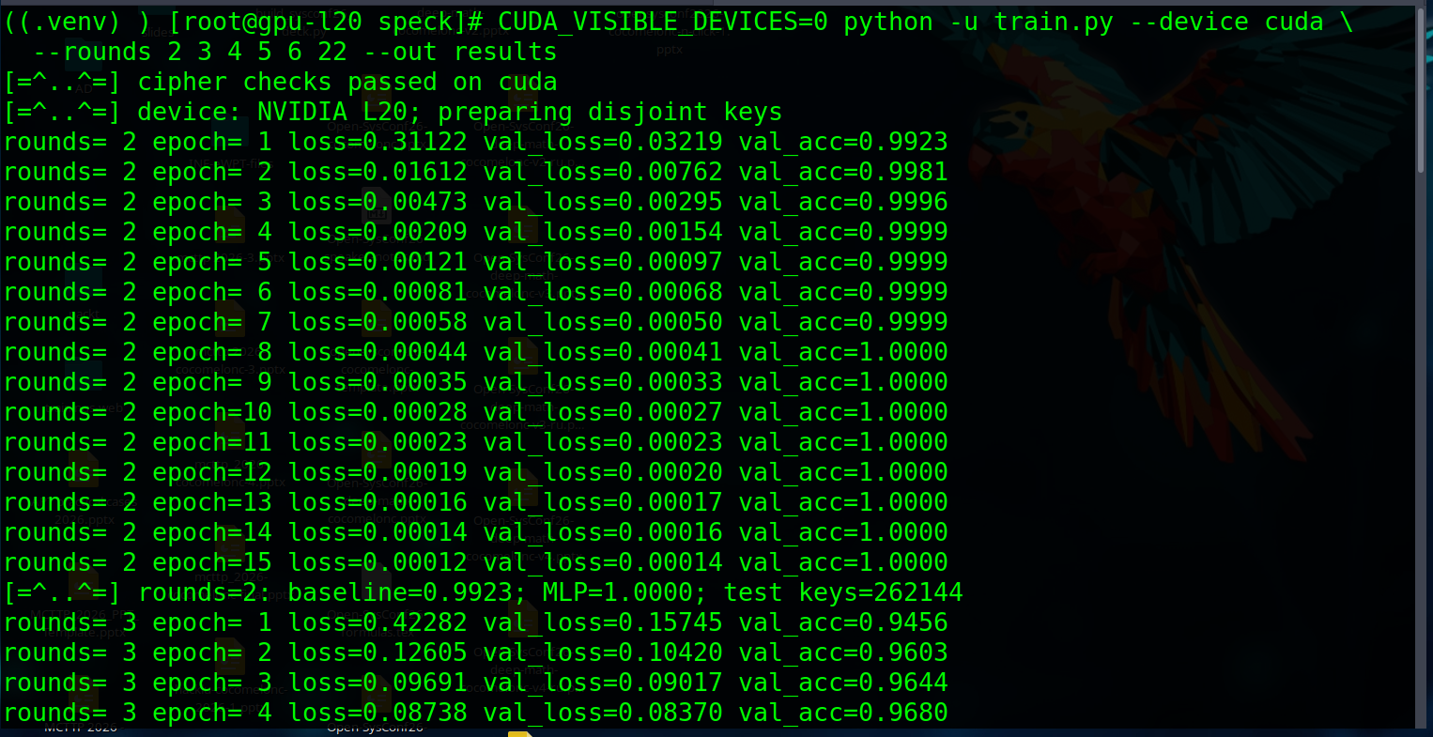Click 'CUDA_VISIBLE_DEVICES=0' in the prompt line
Image resolution: width=1433 pixels, height=737 pixels.
click(x=663, y=22)
